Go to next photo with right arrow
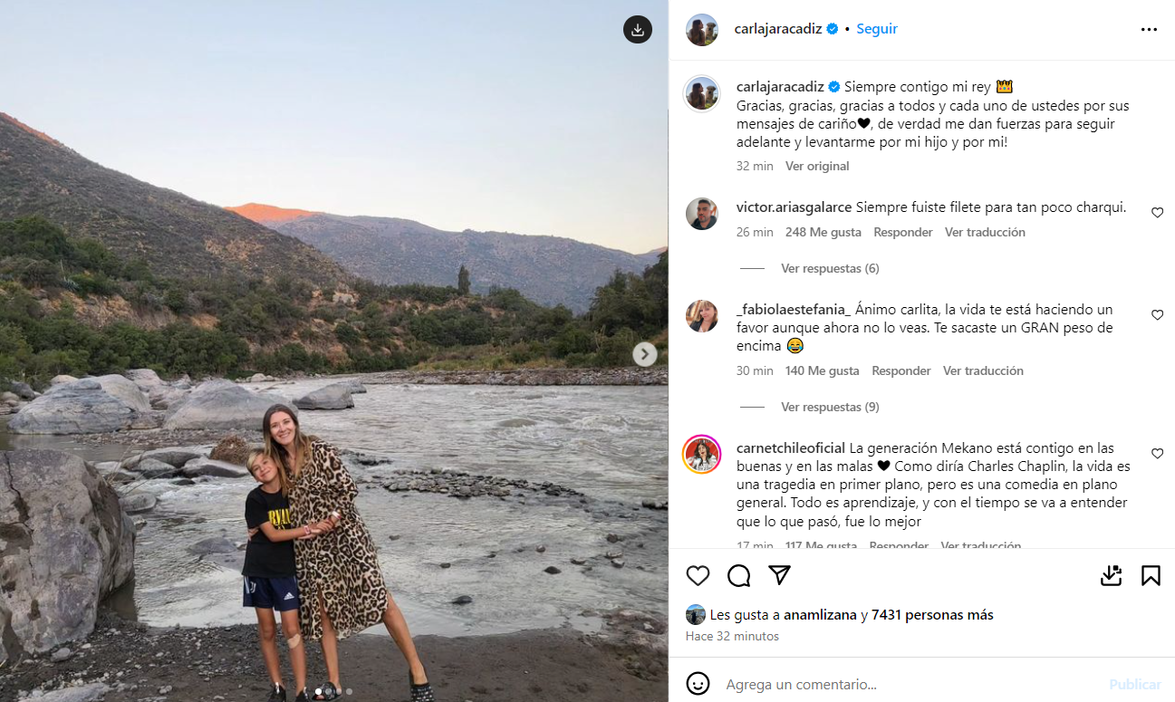The image size is (1175, 702). [644, 354]
